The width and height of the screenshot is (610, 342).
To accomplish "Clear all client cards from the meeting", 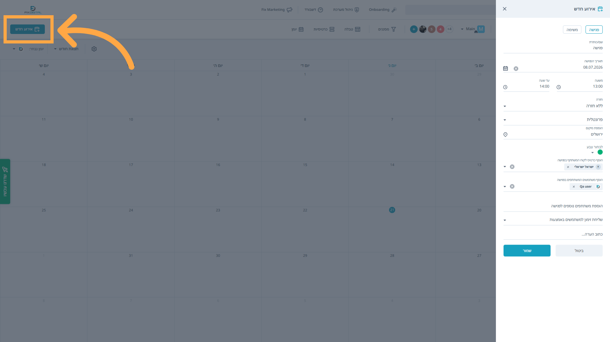I will pos(512,167).
